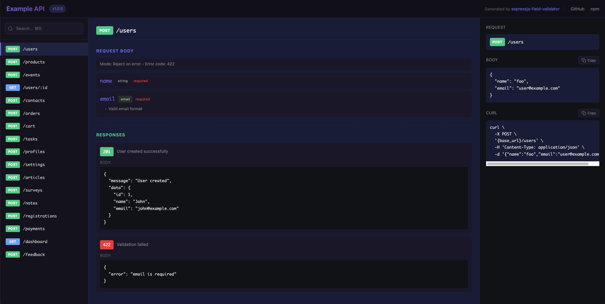This screenshot has width=605, height=304.
Task: Click the search input field
Action: click(44, 28)
